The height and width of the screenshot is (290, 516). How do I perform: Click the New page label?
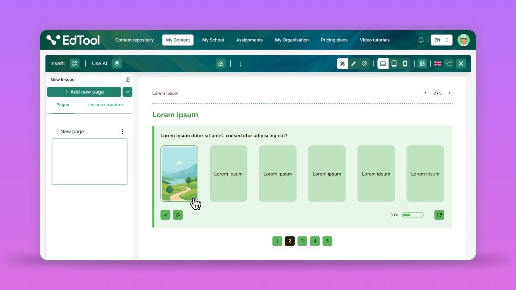[72, 132]
